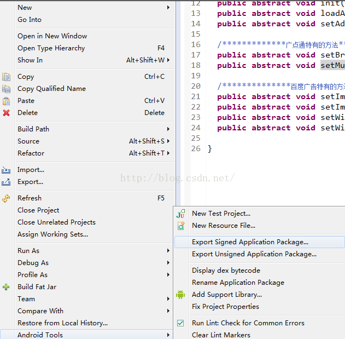
Task: Click the red Delete X icon
Action: pyautogui.click(x=7, y=113)
